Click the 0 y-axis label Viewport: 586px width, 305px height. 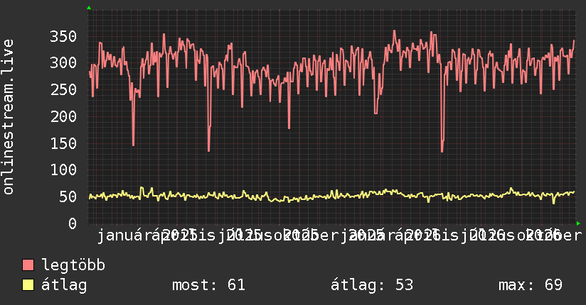73,223
